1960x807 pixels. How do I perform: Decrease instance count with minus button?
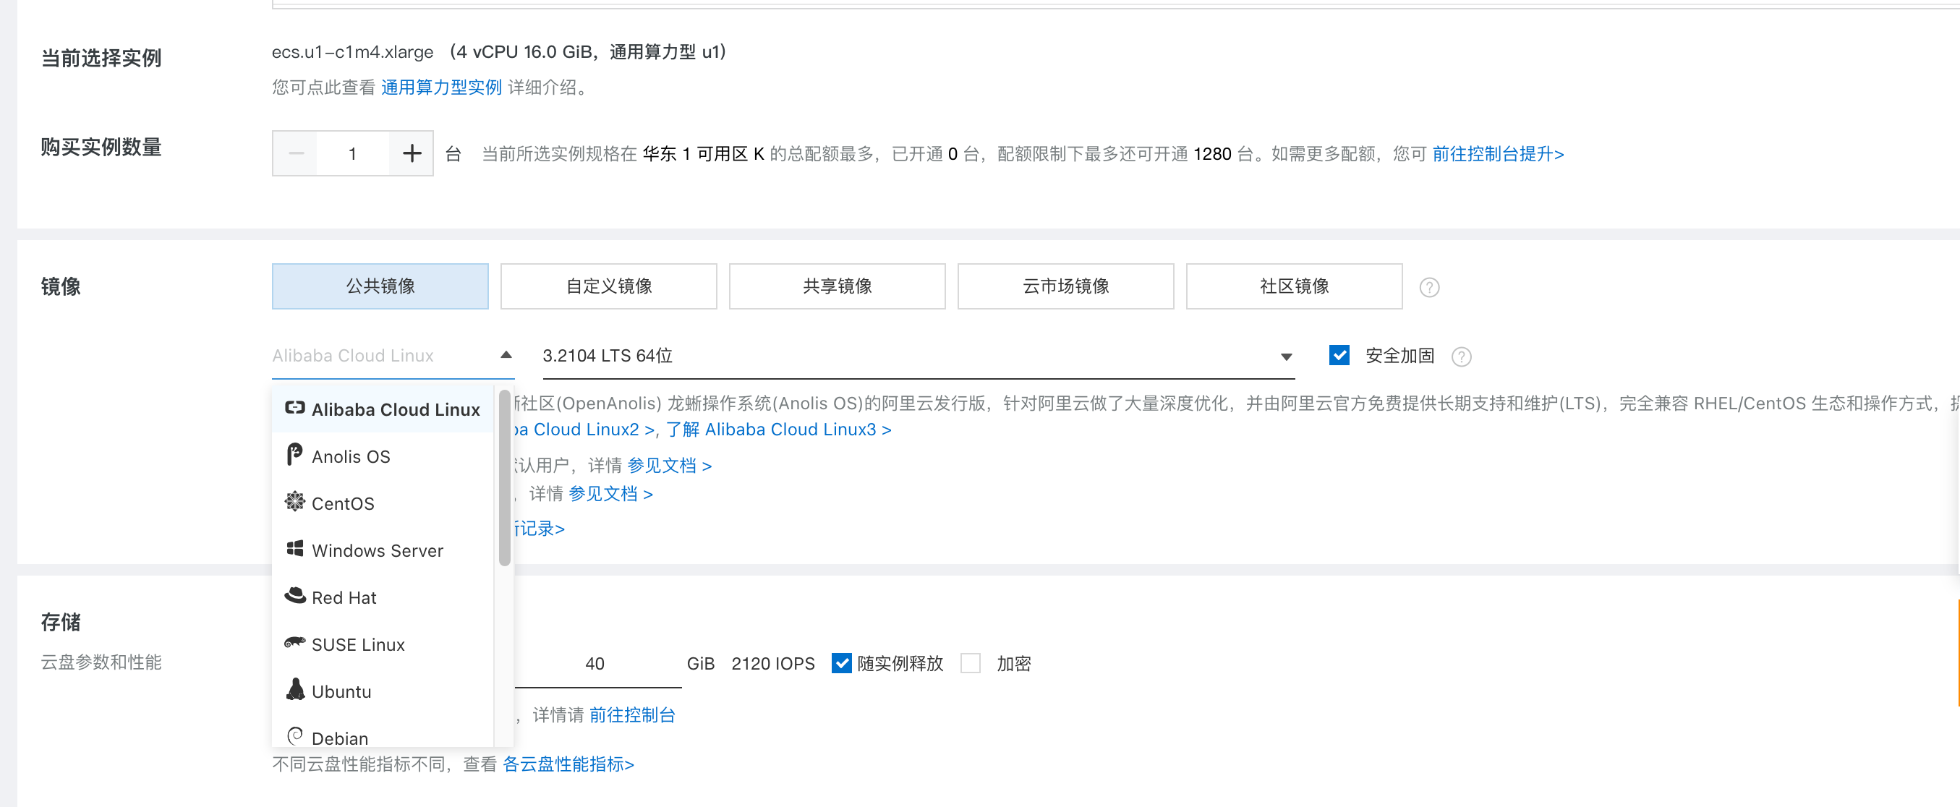295,153
